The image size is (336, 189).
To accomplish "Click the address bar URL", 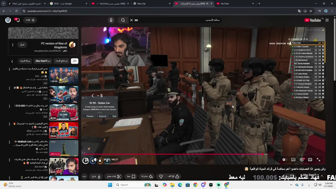I will click(x=47, y=11).
